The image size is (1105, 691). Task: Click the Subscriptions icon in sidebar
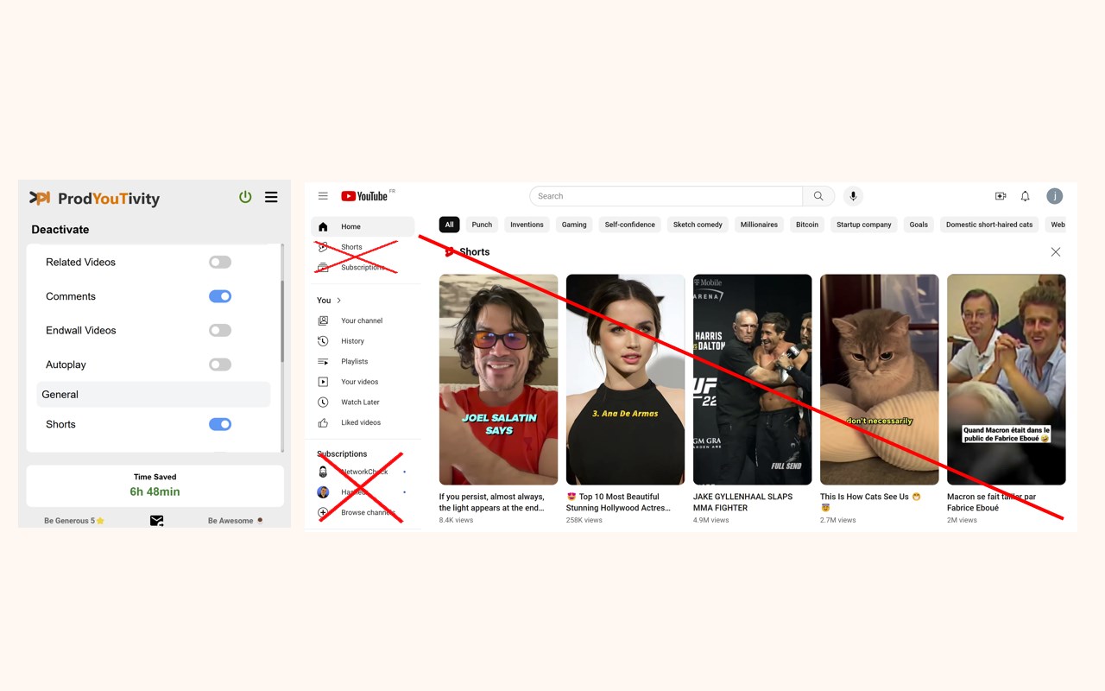(323, 267)
